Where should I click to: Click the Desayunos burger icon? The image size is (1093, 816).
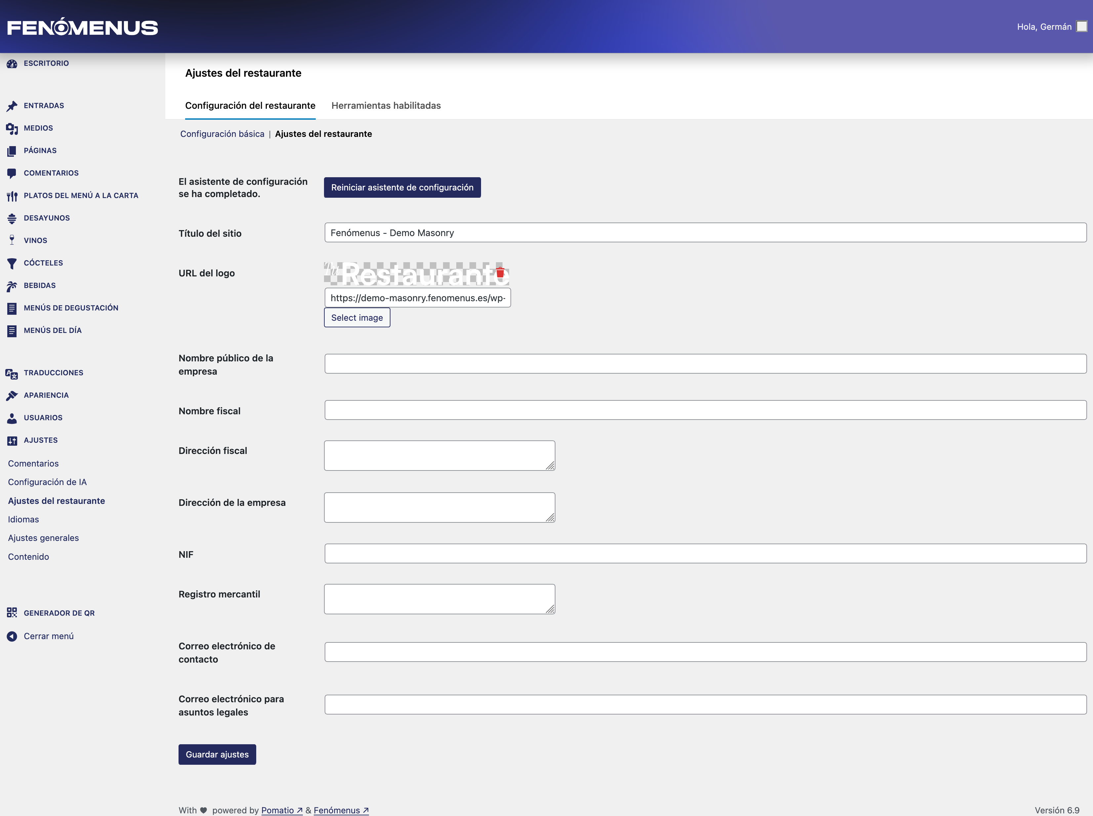click(x=12, y=218)
